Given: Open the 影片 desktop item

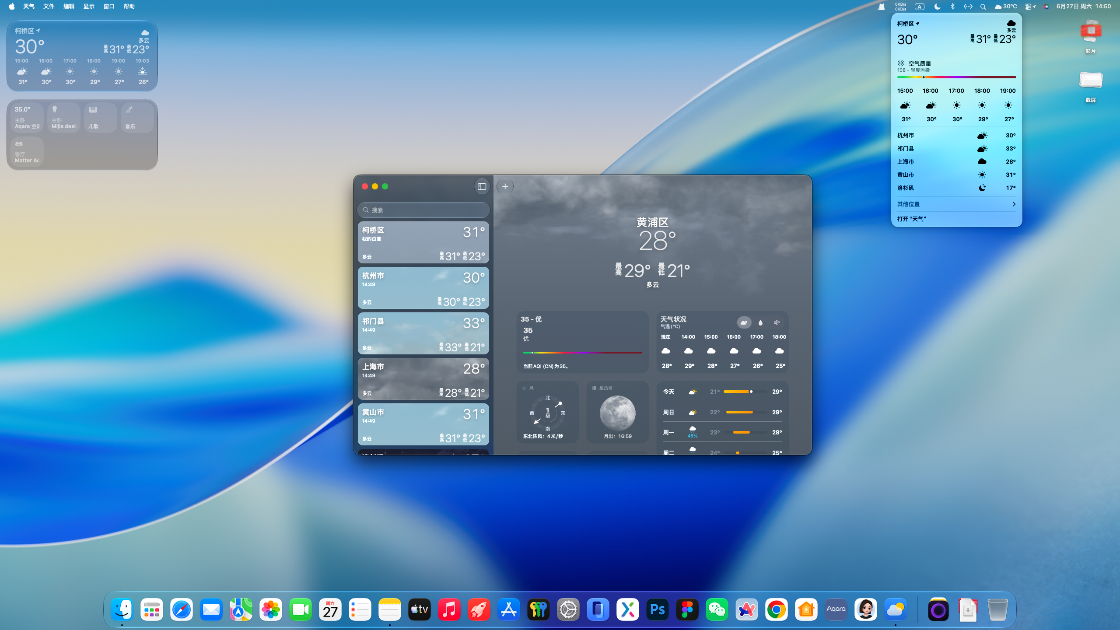Looking at the screenshot, I should coord(1091,36).
